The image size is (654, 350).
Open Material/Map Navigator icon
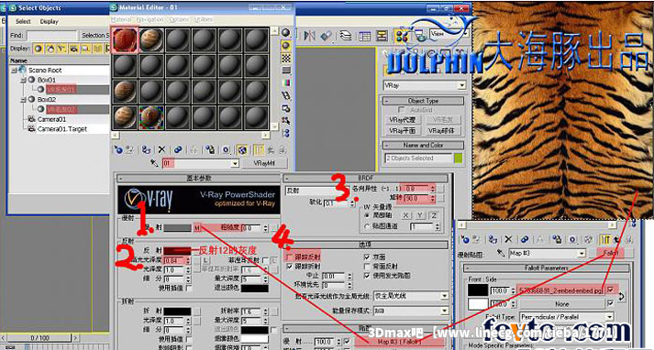coord(286,134)
